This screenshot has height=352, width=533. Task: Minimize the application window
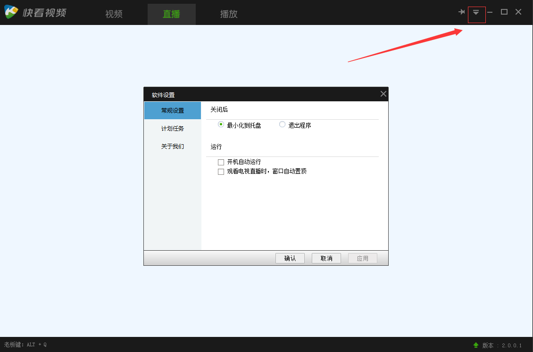(x=490, y=12)
